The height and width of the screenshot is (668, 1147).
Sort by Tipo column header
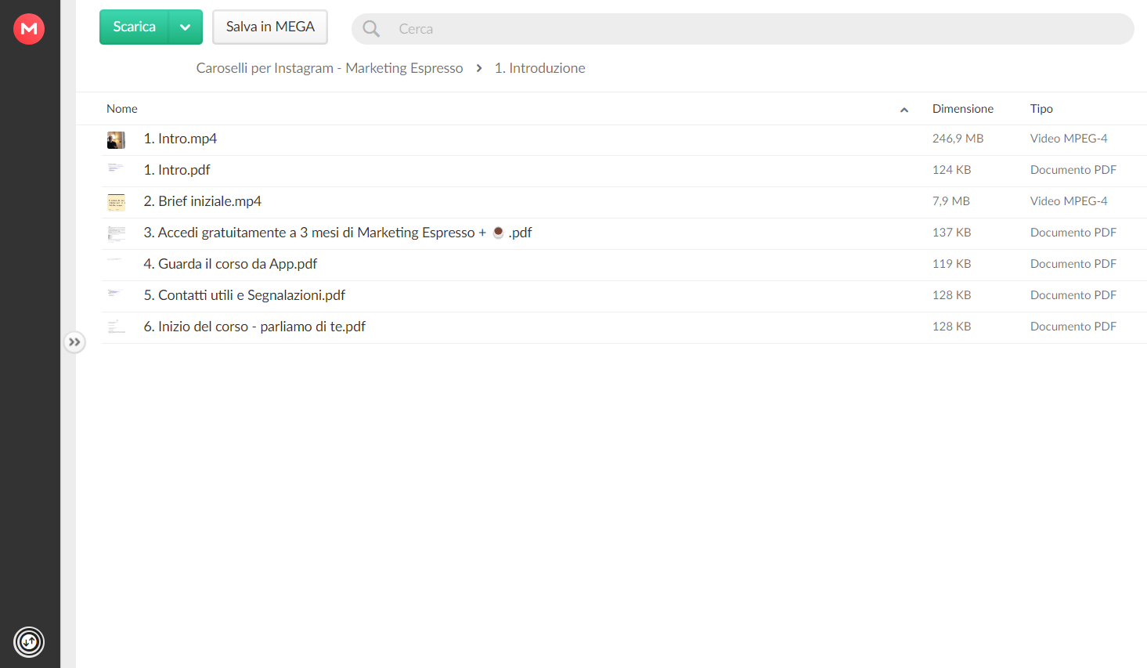1041,109
